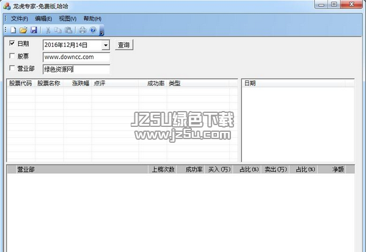Screen dimensions: 366x252
Task: Click the 成功率 header in the bottom table
Action: tap(191, 170)
